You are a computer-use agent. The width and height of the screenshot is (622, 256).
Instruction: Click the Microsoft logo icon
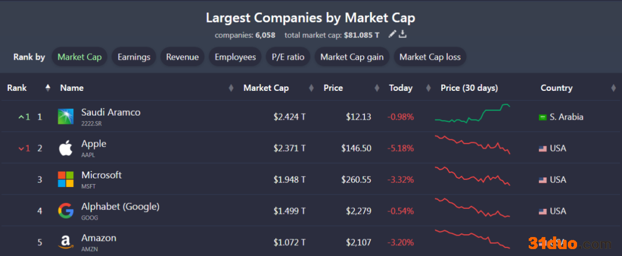pyautogui.click(x=66, y=179)
